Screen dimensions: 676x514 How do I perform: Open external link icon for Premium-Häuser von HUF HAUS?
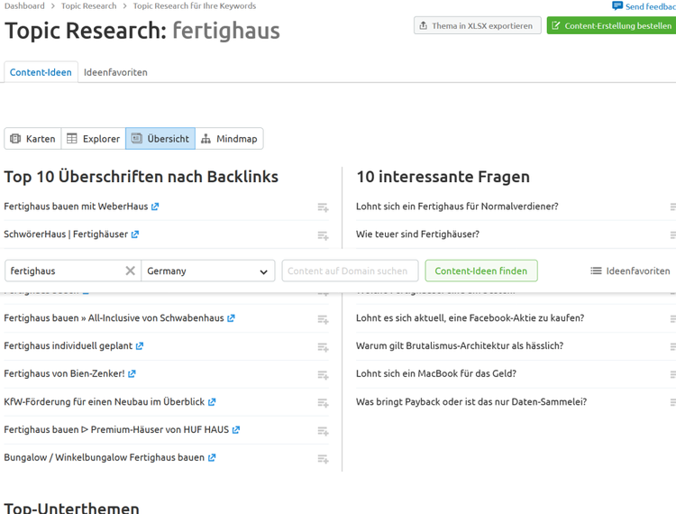236,430
